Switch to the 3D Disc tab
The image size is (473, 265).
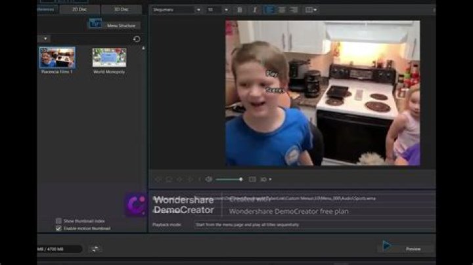point(120,9)
